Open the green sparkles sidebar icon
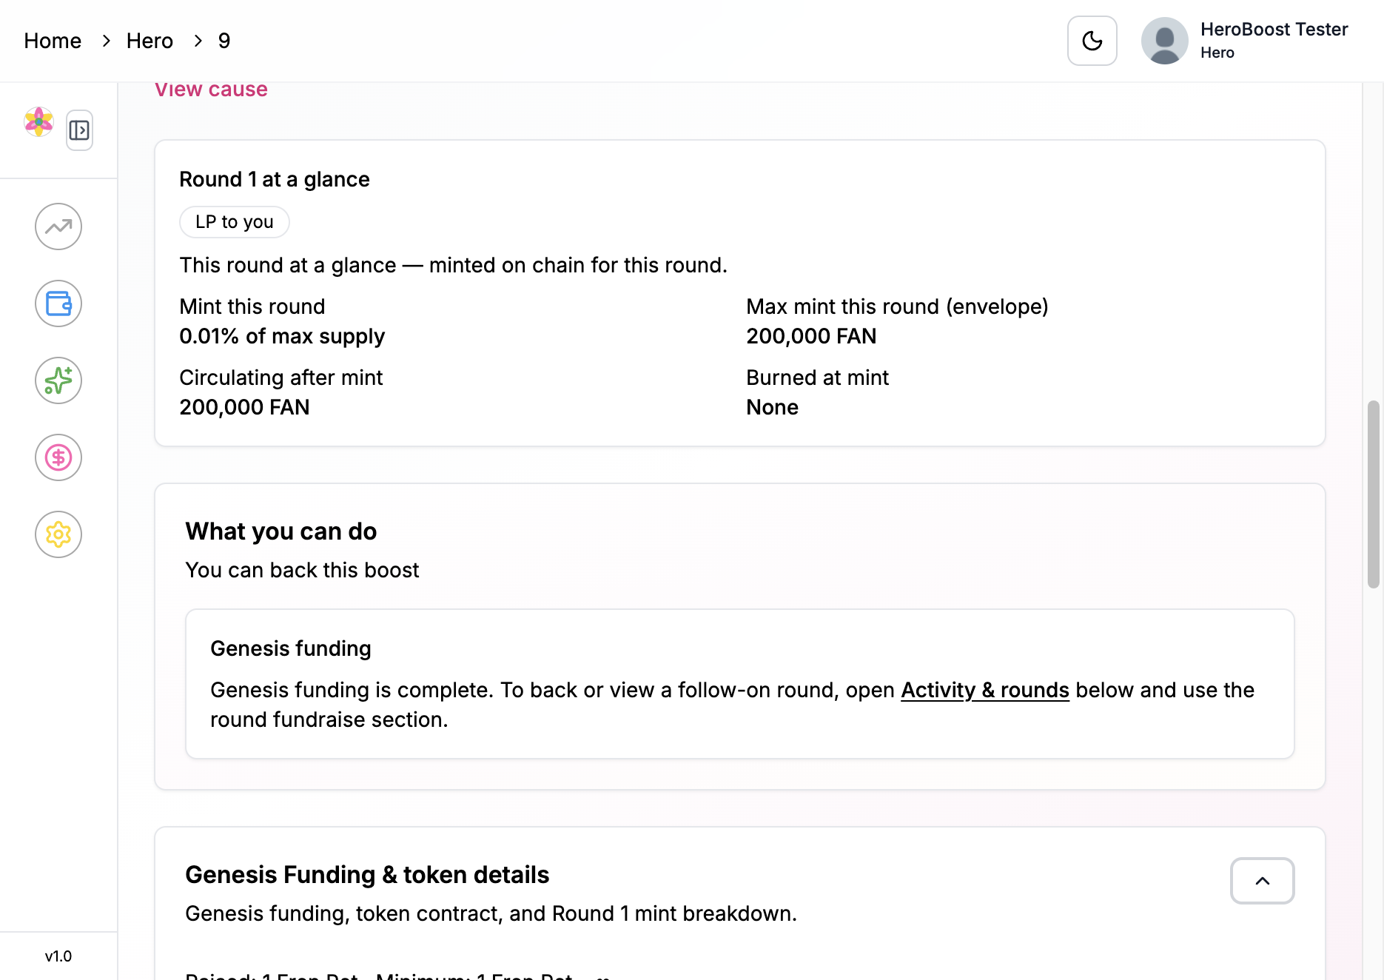This screenshot has height=980, width=1384. coord(58,380)
